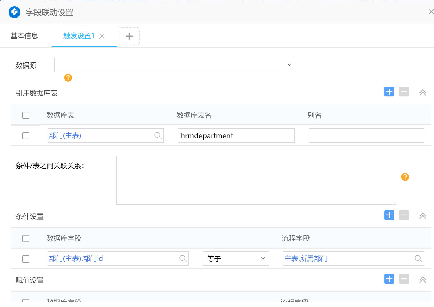Check the checkbox for the 部门(主表) row
This screenshot has height=307, width=434.
point(26,136)
